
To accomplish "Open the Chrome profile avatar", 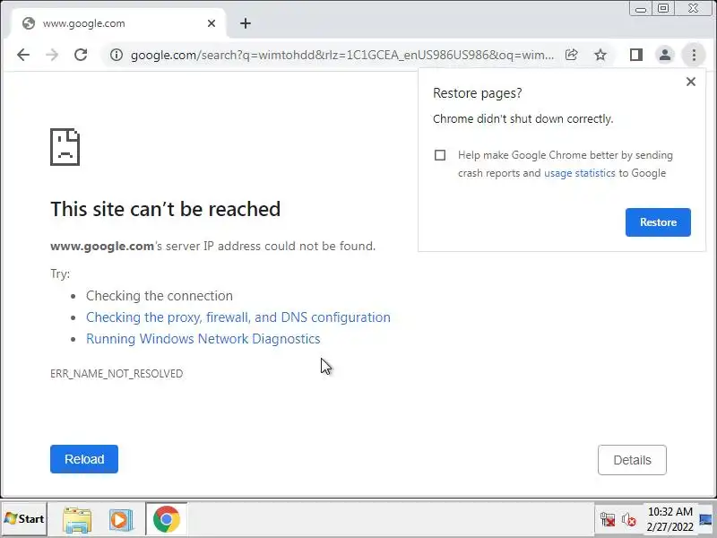I will (x=665, y=55).
